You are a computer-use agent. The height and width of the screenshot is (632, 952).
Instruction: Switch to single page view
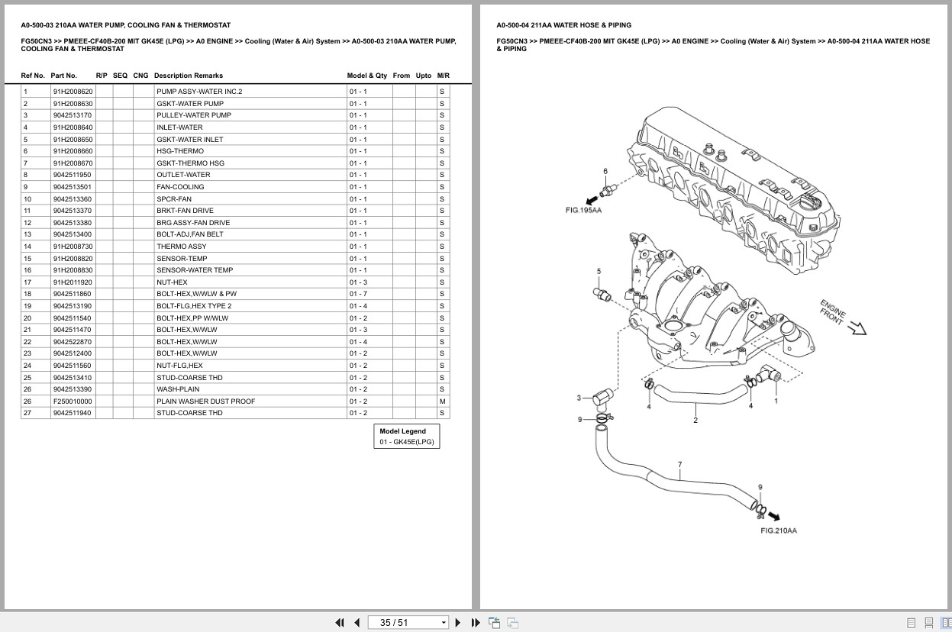click(912, 623)
